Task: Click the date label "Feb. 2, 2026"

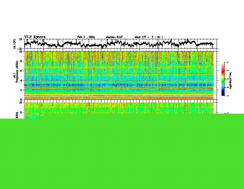Action: click(x=86, y=37)
